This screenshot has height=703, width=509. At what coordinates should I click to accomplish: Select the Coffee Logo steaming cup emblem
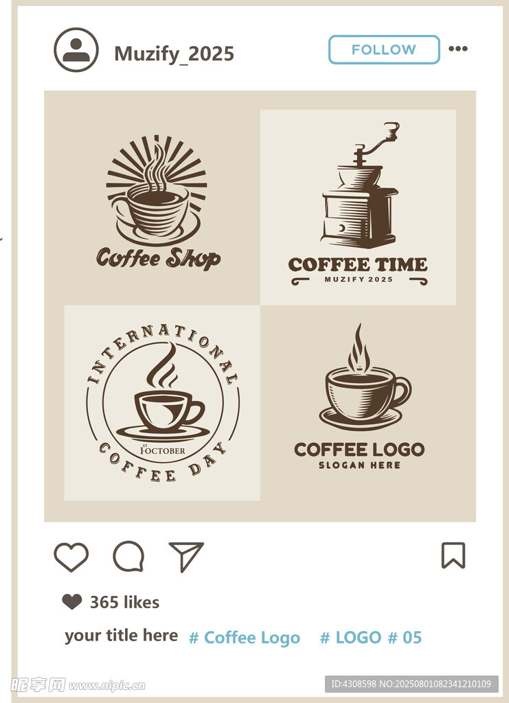(x=359, y=397)
